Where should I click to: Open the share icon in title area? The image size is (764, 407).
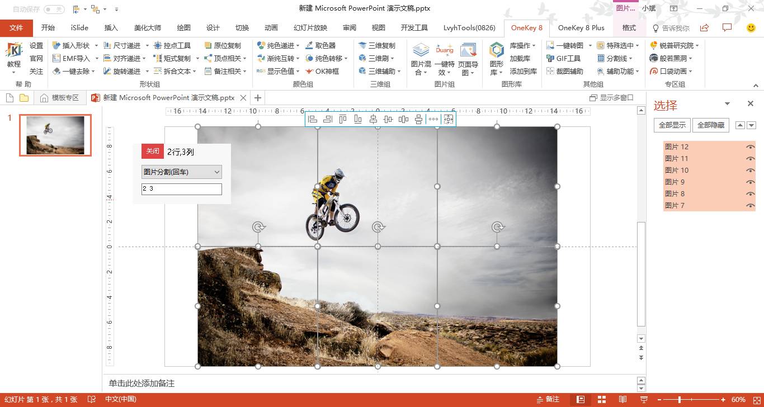point(705,27)
